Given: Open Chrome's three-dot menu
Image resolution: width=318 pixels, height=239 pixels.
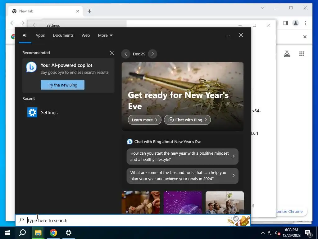Looking at the screenshot, I should coord(306,23).
